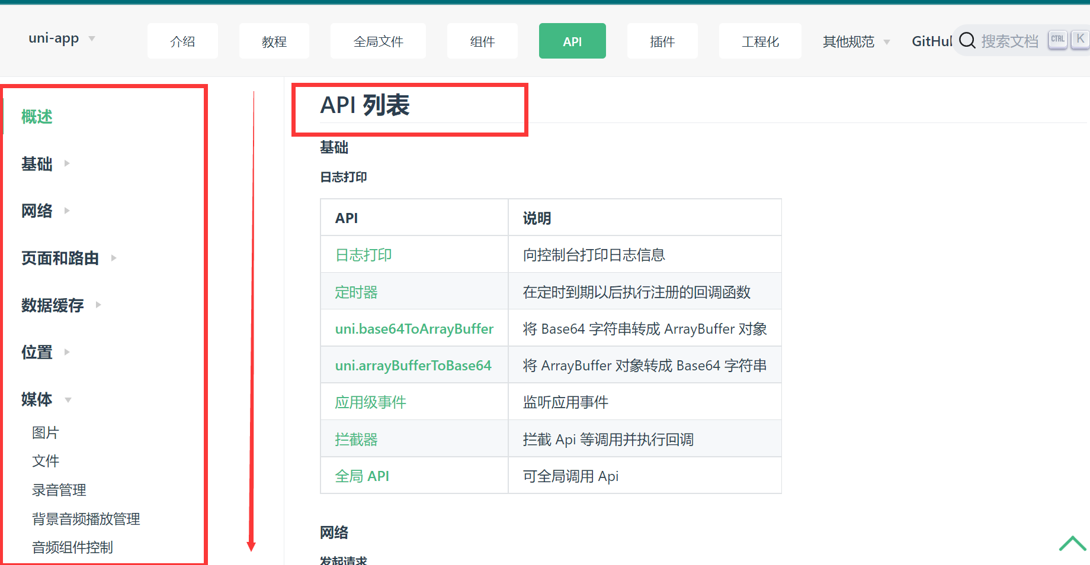Select the active API nav tab
Screen dimensions: 1090x565
pos(572,41)
